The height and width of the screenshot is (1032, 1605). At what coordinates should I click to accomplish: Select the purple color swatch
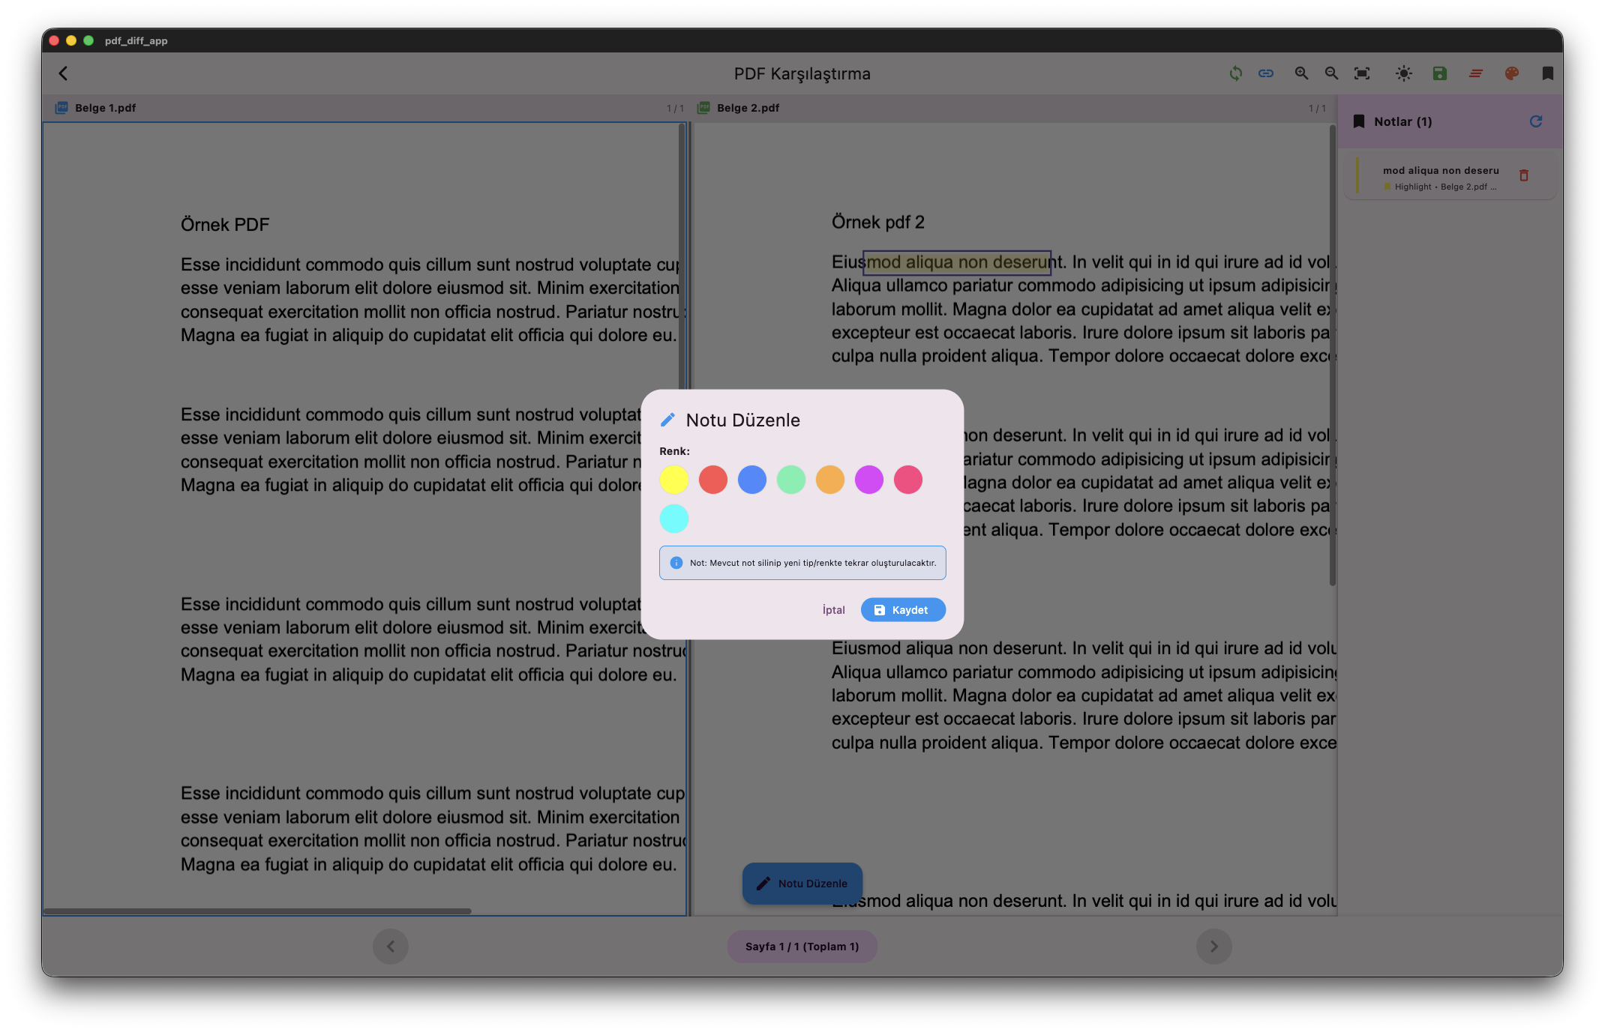click(x=868, y=480)
